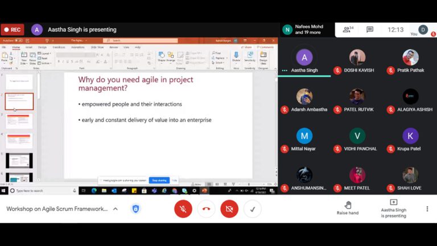Open the security shield host controls
437x246 pixels.
tap(135, 209)
